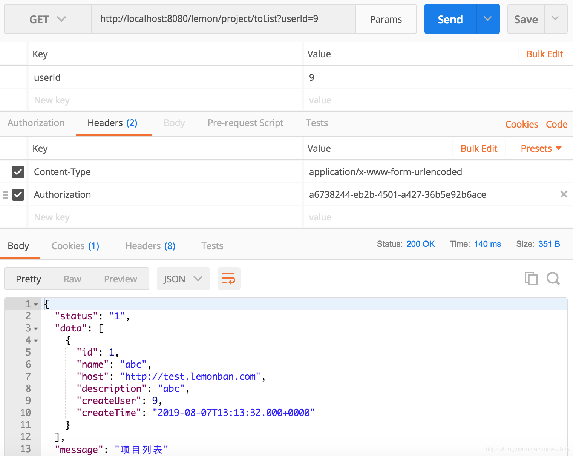
Task: Open the JSON format dropdown
Action: tap(184, 279)
